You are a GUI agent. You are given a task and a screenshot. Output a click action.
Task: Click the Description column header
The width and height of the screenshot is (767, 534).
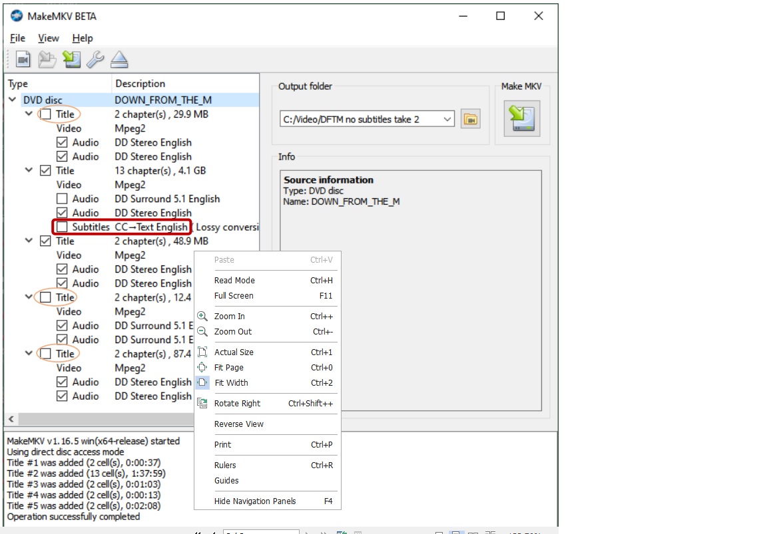click(x=140, y=84)
